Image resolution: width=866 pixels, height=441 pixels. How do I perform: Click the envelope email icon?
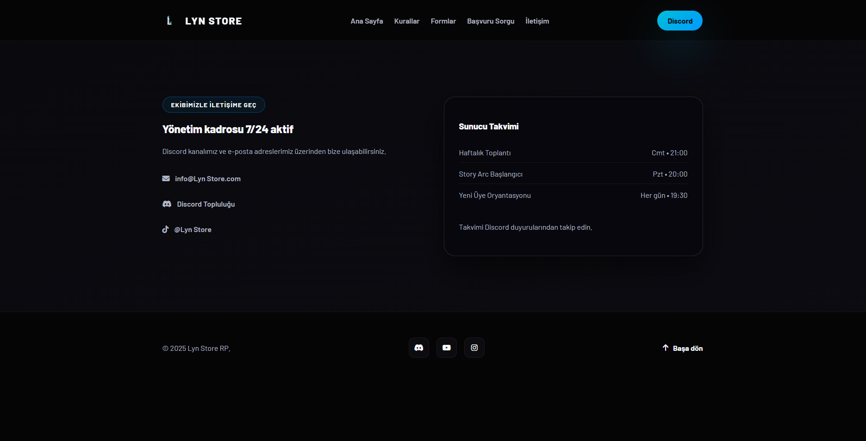click(x=166, y=178)
